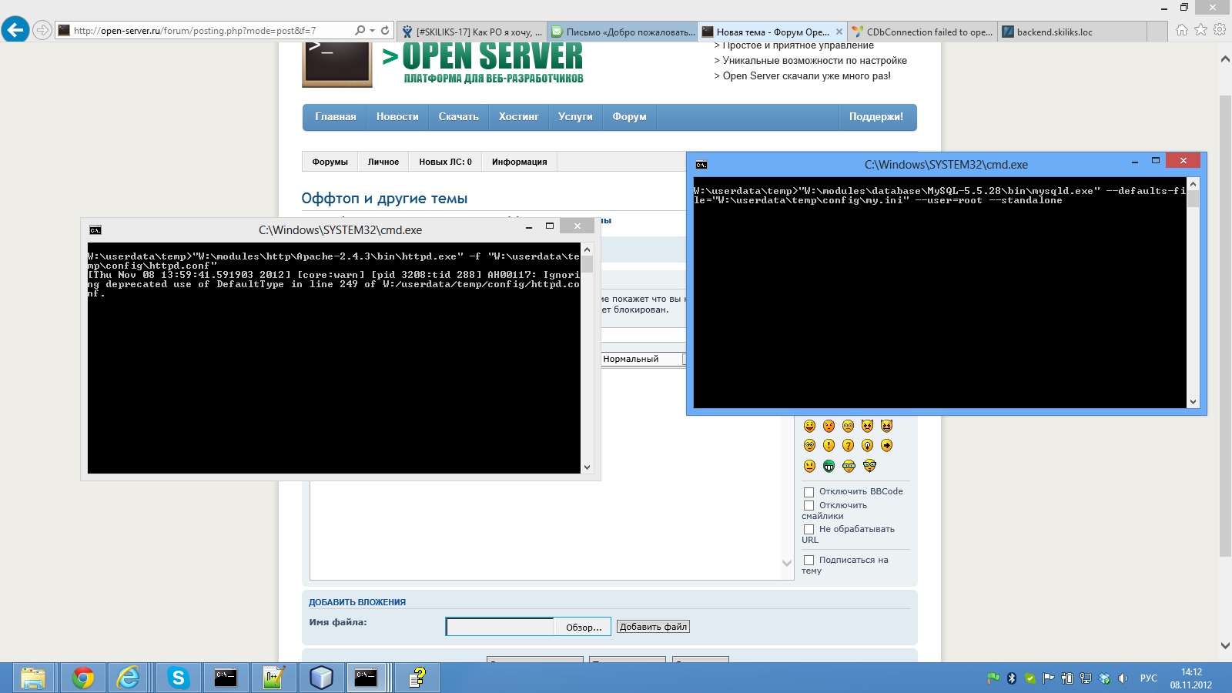Open the browser home icon
Viewport: 1232px width, 693px height.
pyautogui.click(x=1181, y=30)
